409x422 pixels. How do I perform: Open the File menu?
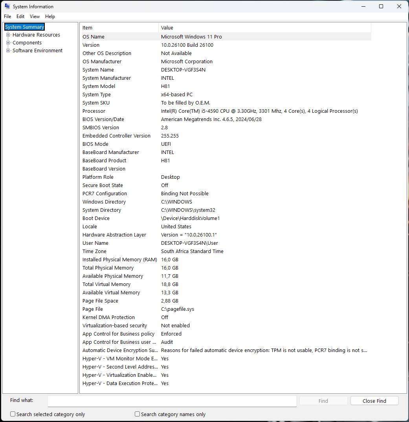point(7,17)
